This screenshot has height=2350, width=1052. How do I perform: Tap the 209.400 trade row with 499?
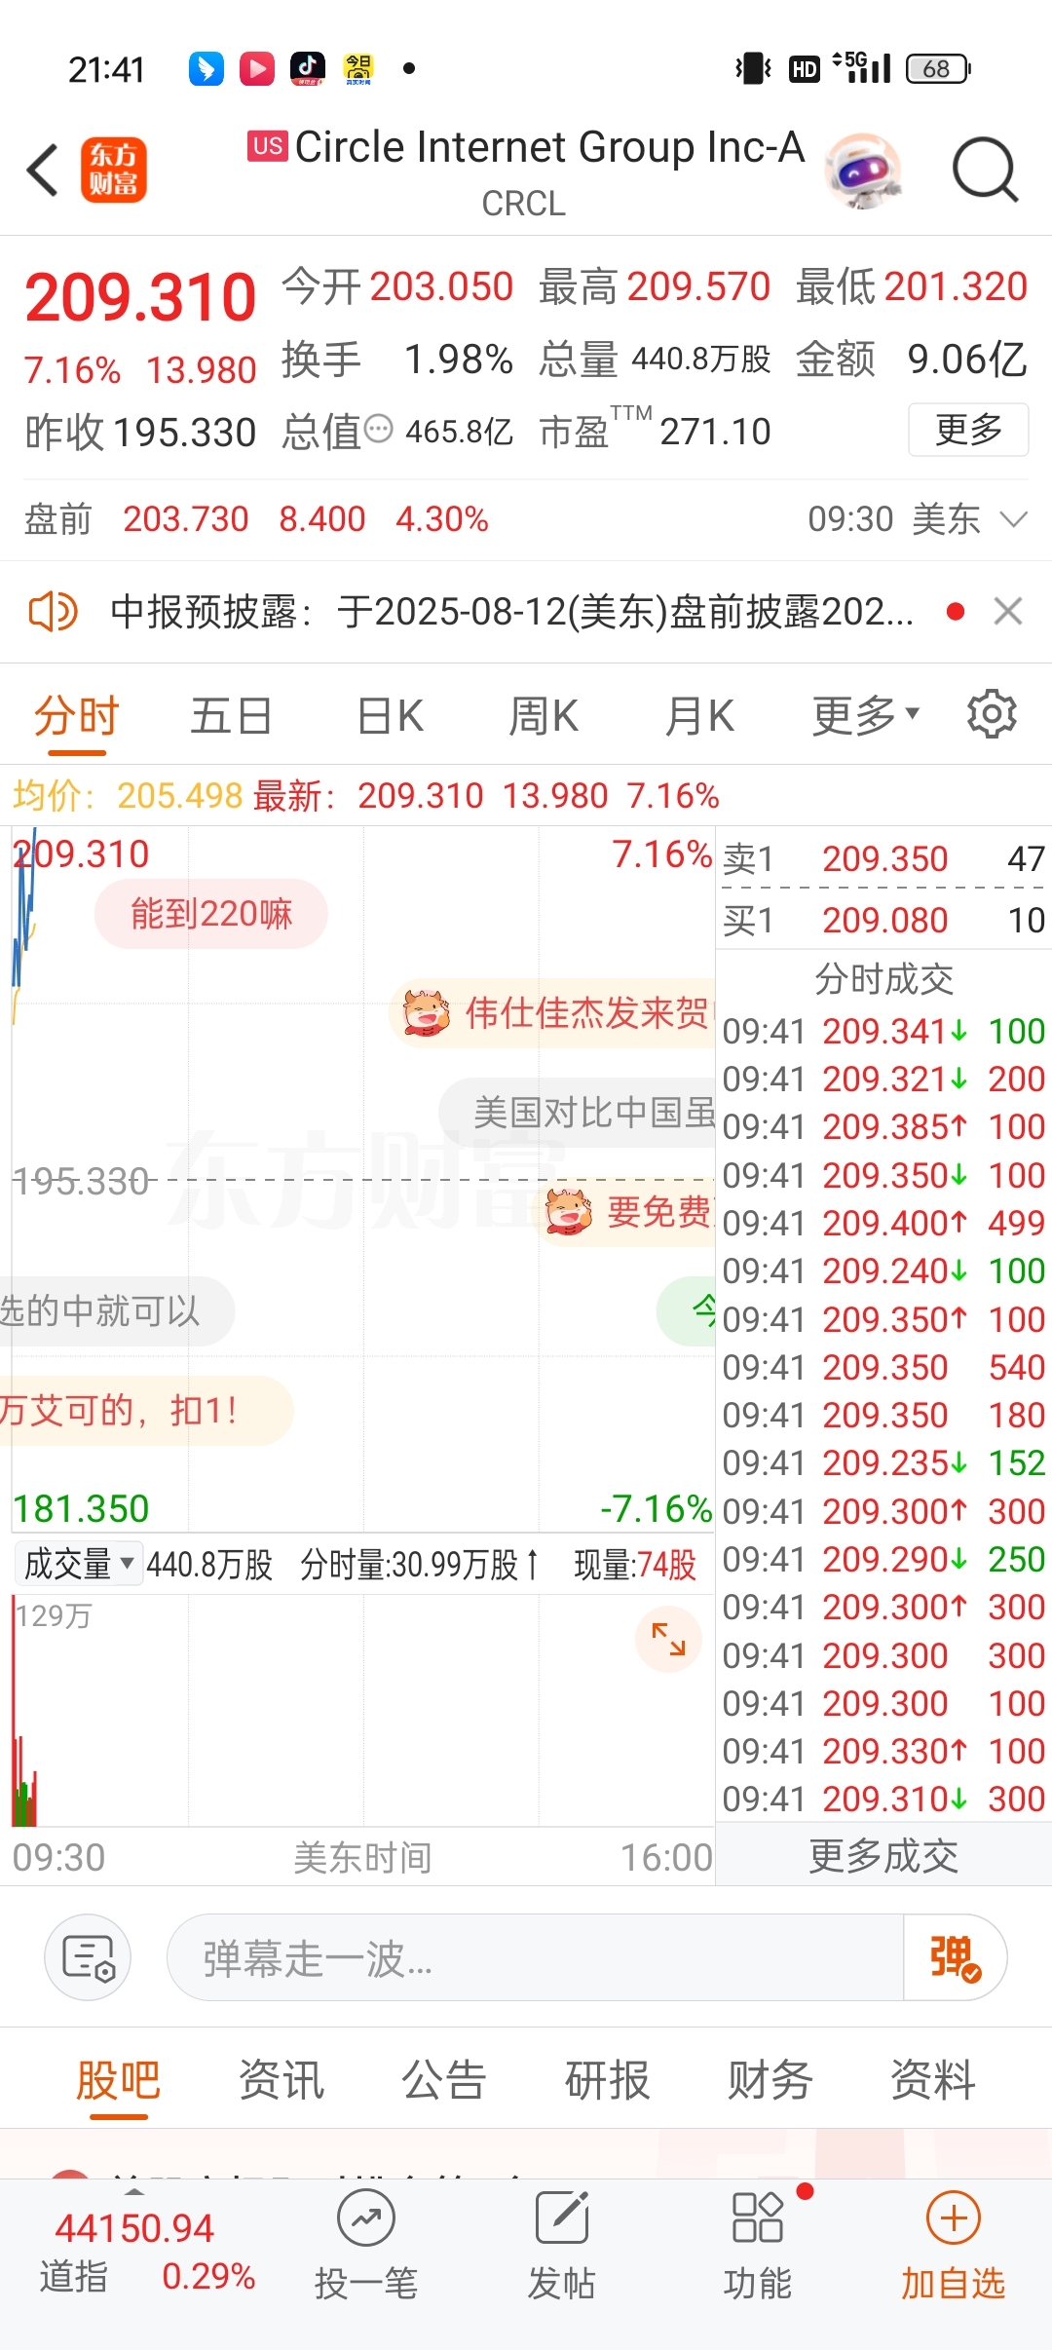pos(883,1223)
